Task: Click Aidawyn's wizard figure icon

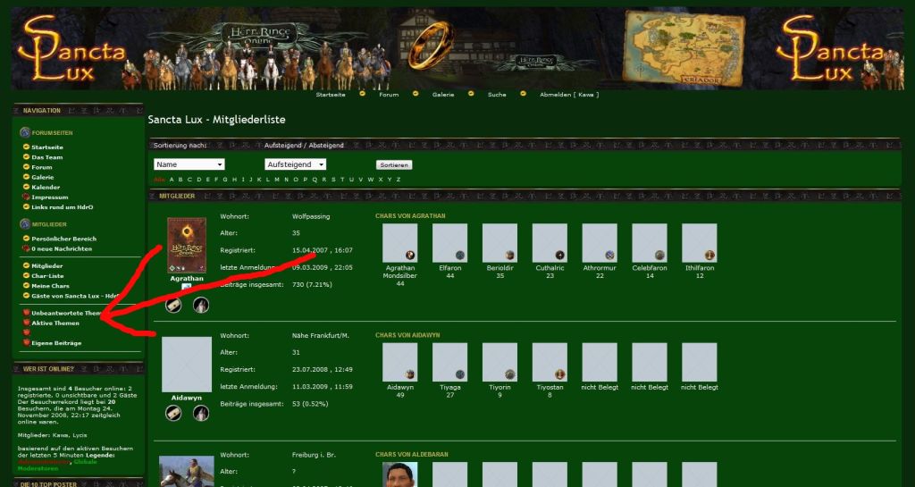Action: pyautogui.click(x=201, y=413)
